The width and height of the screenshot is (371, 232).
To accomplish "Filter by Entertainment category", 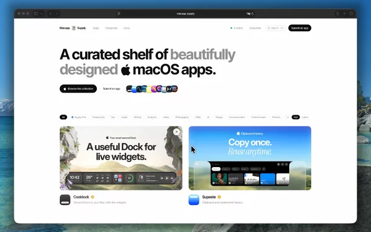I will [259, 117].
